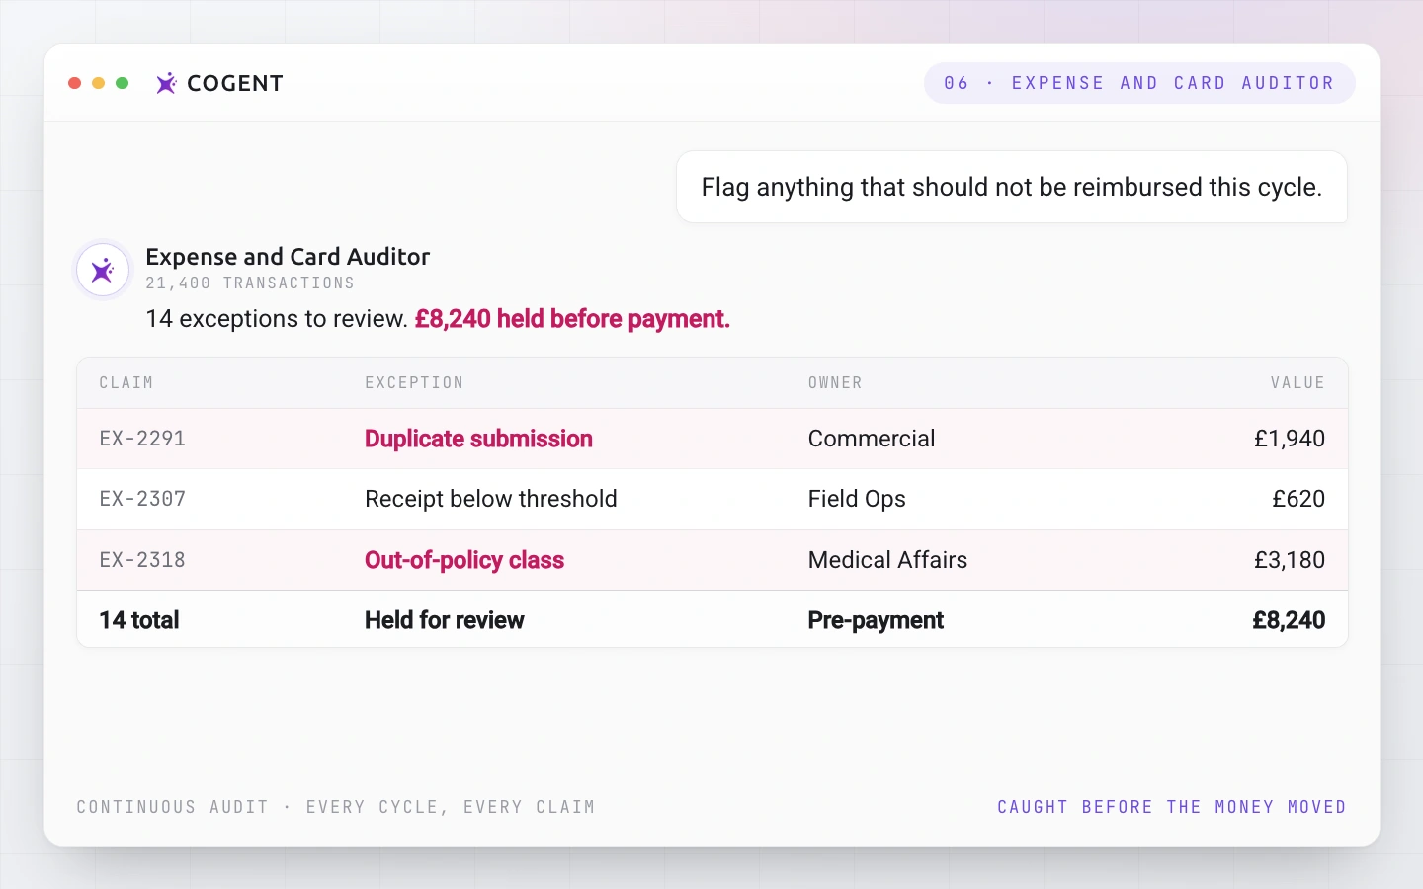Click the Medical Affairs owner cell

click(x=887, y=560)
